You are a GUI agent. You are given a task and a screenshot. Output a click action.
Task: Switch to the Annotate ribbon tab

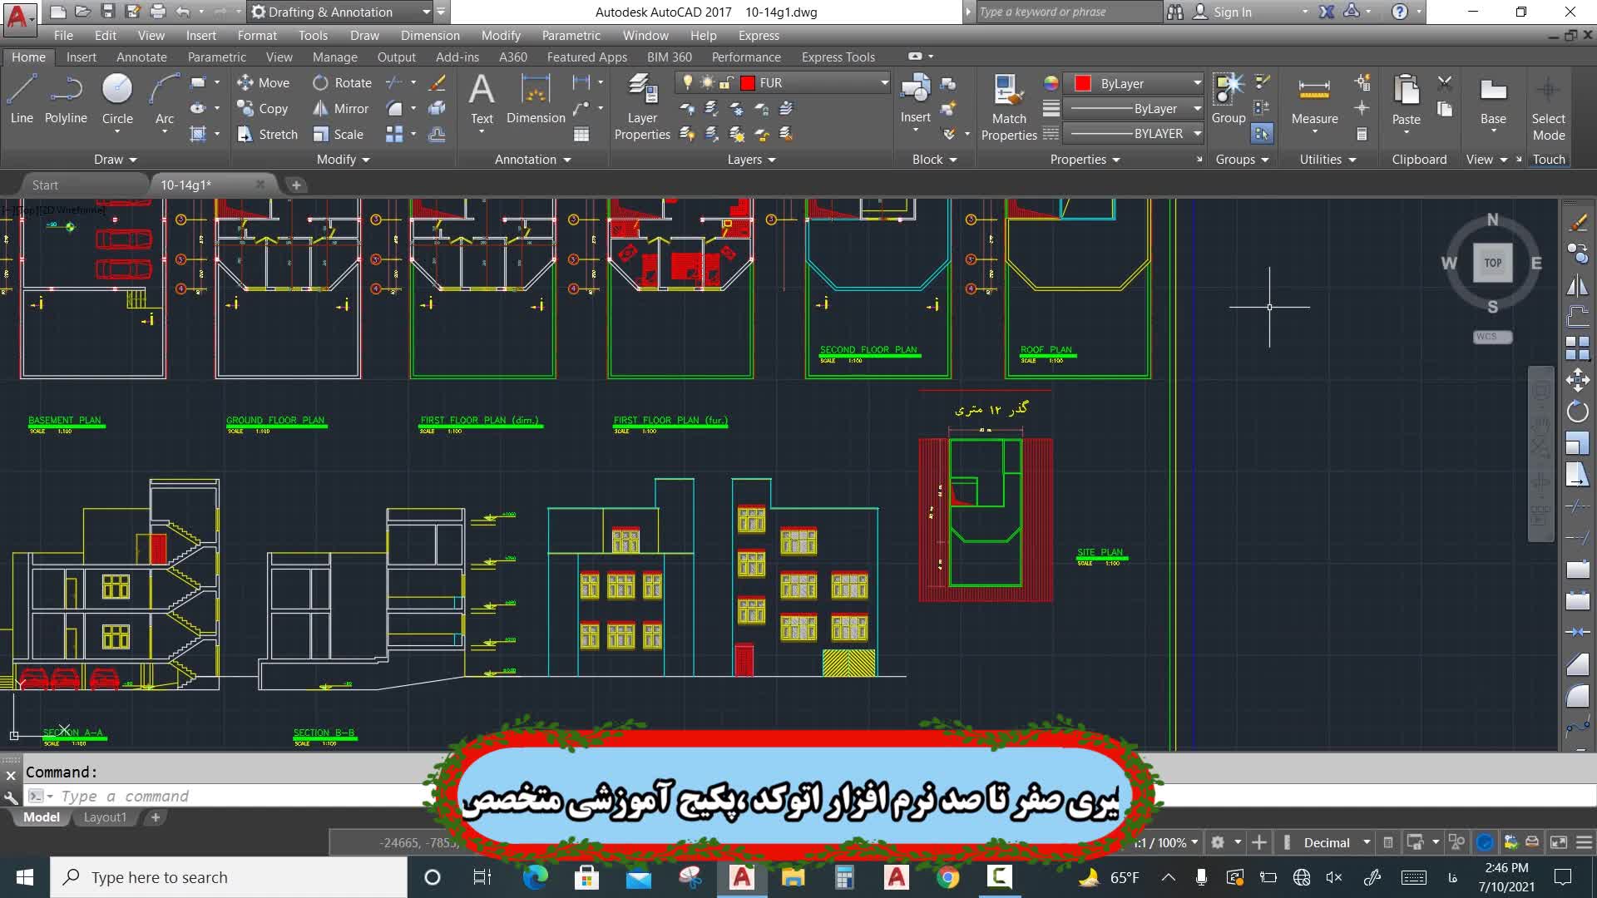click(141, 57)
